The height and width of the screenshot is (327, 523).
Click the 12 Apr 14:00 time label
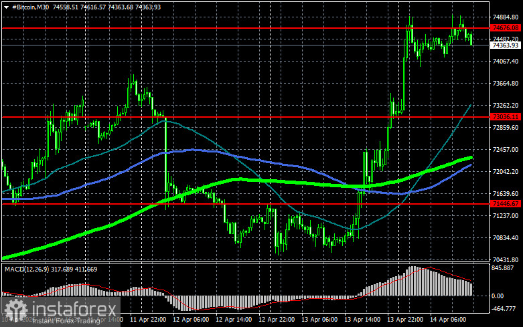point(234,320)
